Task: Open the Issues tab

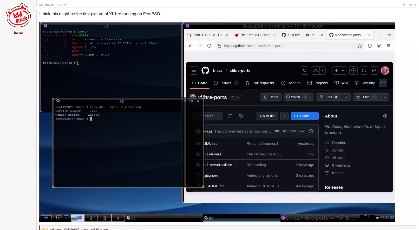Action: click(x=226, y=83)
